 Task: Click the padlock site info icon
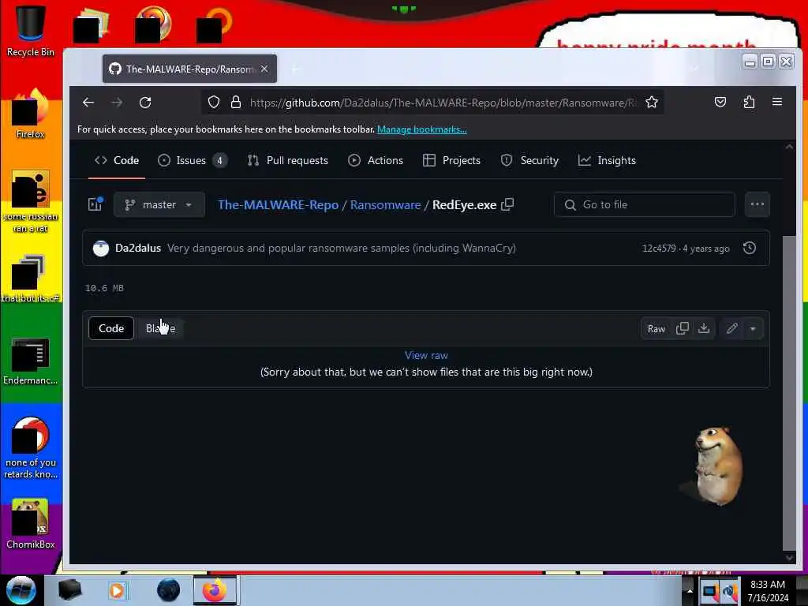(236, 103)
